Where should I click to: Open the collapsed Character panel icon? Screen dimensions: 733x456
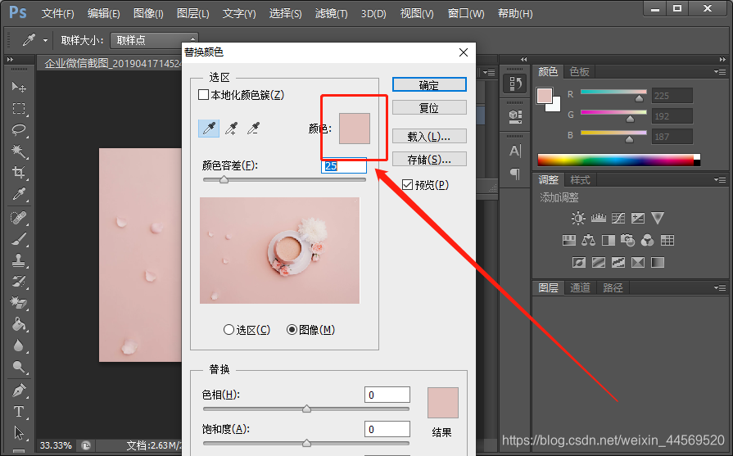coord(515,151)
